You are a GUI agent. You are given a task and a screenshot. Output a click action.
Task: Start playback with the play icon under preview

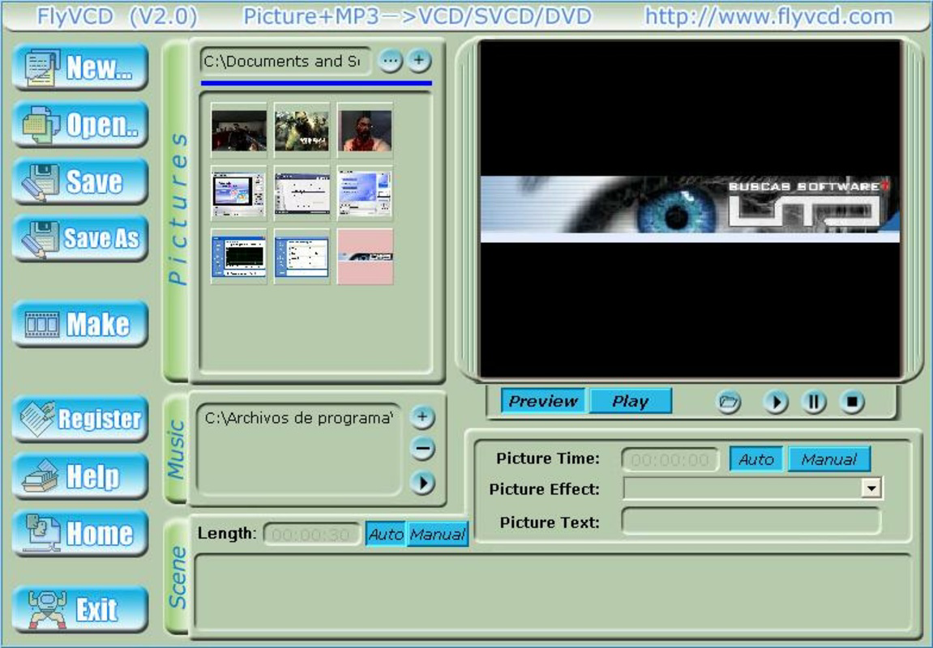(x=776, y=402)
